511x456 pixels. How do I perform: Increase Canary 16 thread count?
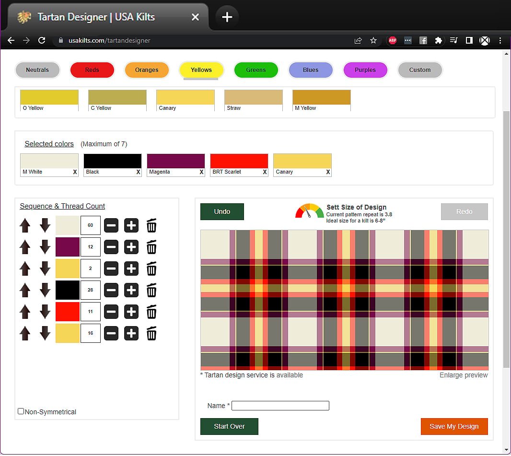click(x=131, y=333)
